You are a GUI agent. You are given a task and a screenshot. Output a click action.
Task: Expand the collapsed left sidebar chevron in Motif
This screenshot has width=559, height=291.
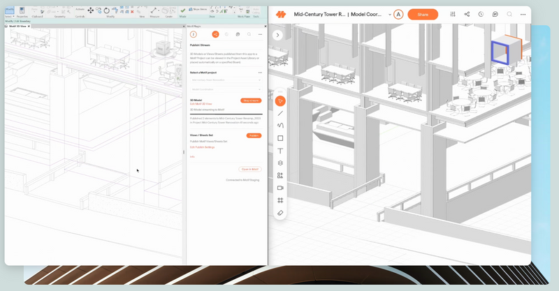pyautogui.click(x=277, y=35)
